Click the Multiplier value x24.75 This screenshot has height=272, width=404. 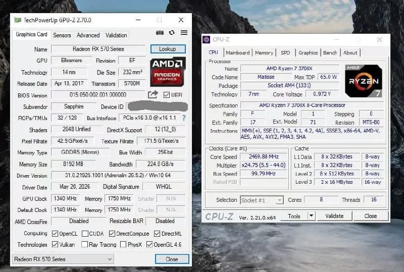pos(264,165)
